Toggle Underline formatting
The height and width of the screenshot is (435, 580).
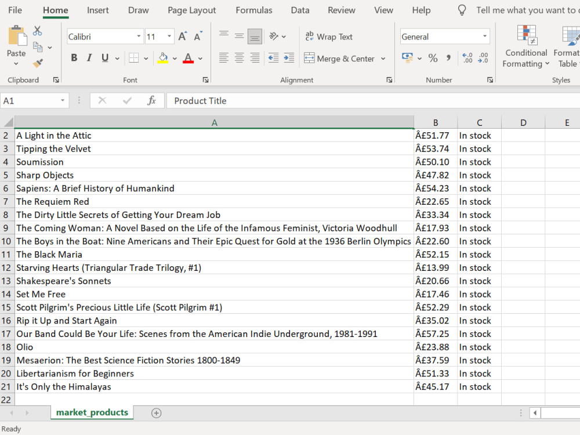point(105,58)
